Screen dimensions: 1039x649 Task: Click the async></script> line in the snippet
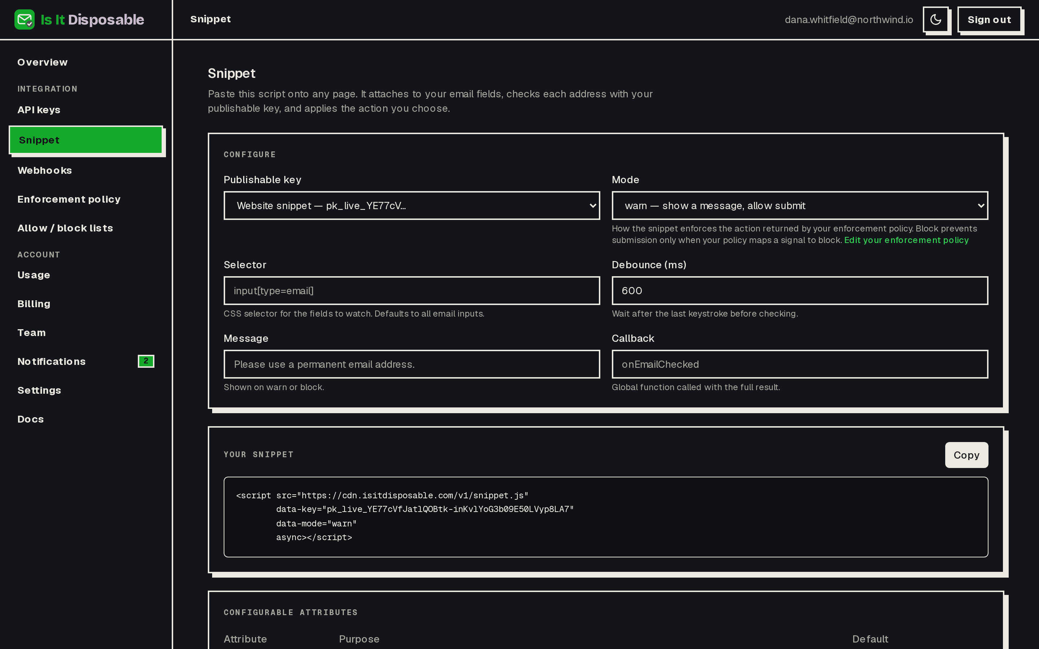[314, 537]
